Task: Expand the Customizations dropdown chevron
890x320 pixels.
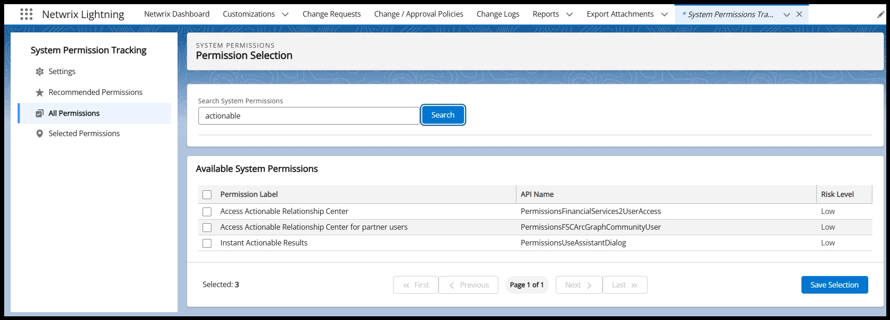Action: pos(286,15)
